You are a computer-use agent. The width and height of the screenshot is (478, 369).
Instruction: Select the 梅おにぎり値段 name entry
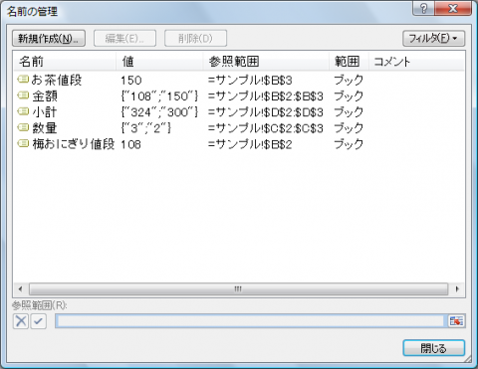[x=74, y=144]
